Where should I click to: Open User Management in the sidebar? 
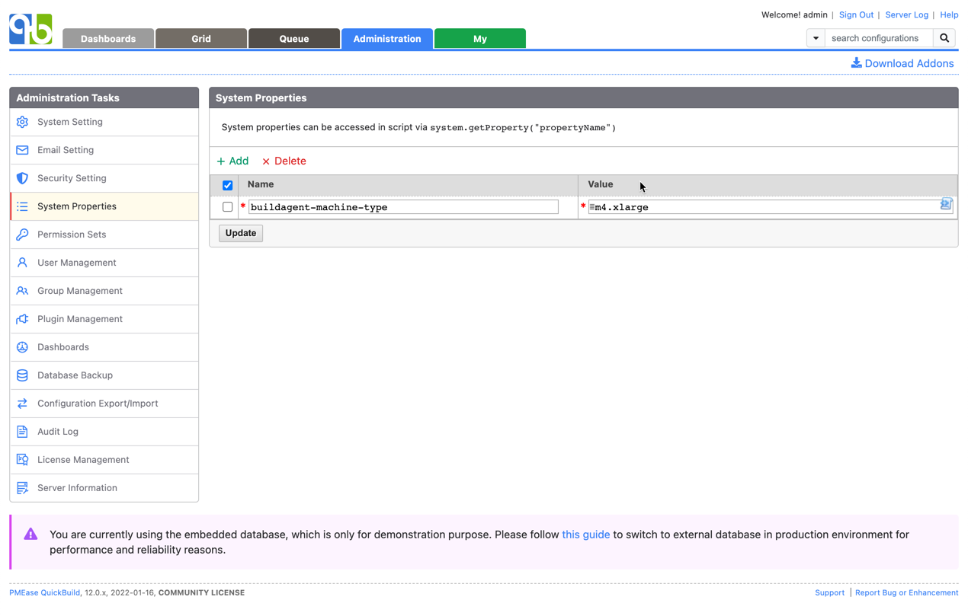point(104,263)
